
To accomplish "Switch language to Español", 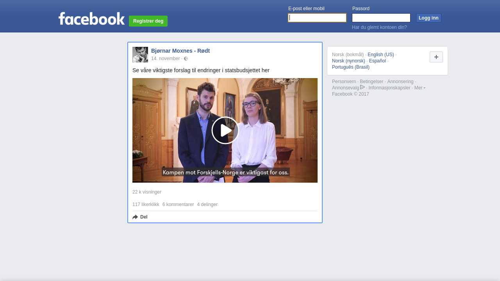I will [x=377, y=61].
